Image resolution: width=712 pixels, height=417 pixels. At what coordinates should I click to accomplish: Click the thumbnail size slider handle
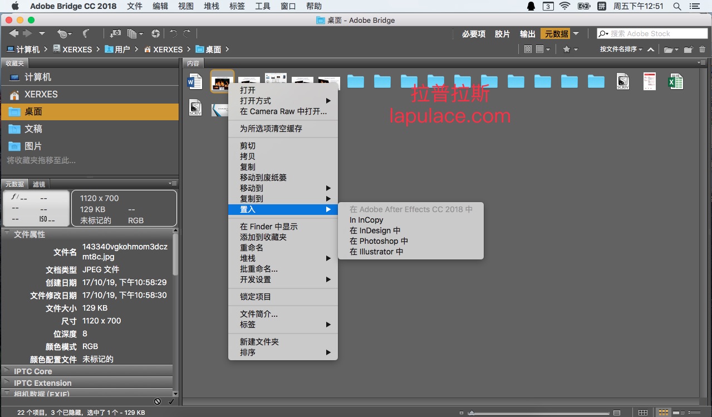point(472,413)
